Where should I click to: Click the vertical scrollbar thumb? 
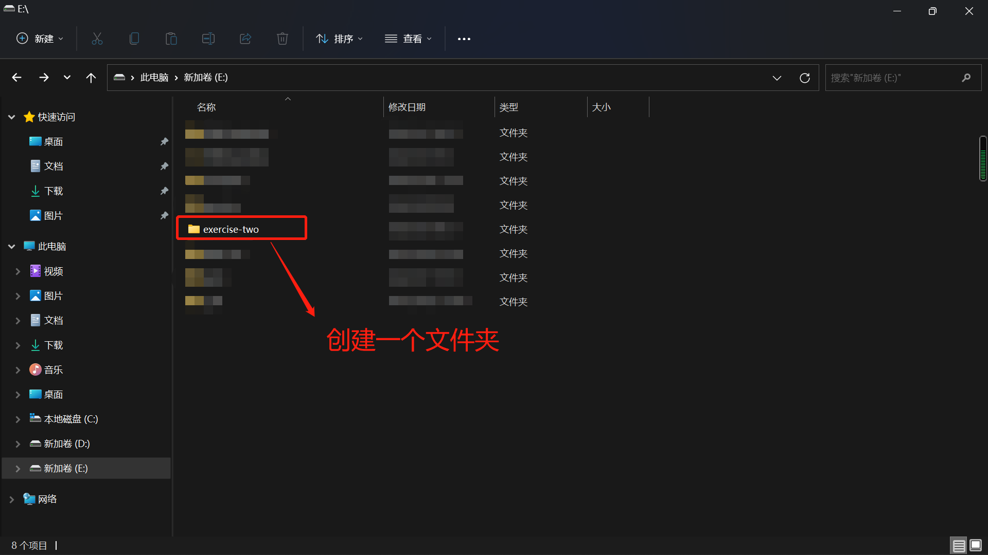coord(983,159)
